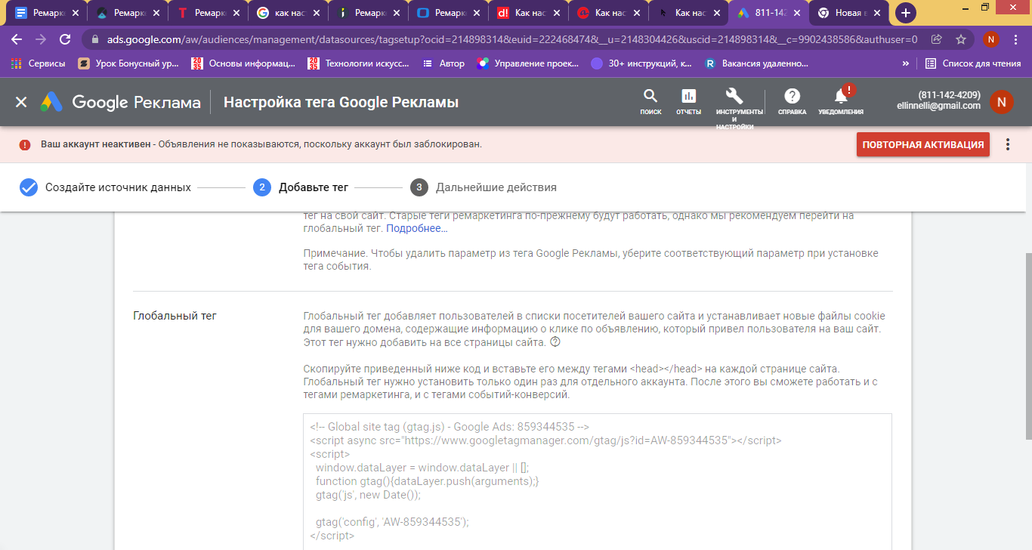This screenshot has width=1032, height=550.
Task: Click inside the global site tag code box
Action: click(x=597, y=481)
